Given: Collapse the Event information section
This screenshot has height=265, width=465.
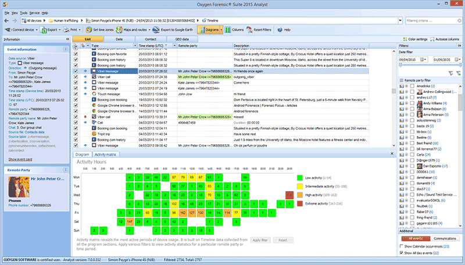Looking at the screenshot, I should point(66,49).
